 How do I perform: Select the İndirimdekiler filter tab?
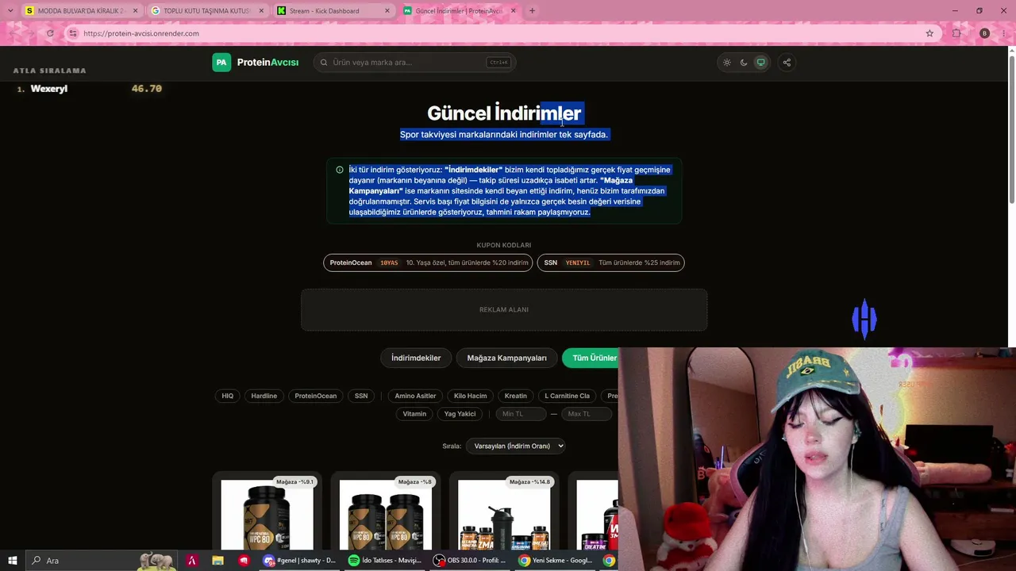tap(416, 358)
